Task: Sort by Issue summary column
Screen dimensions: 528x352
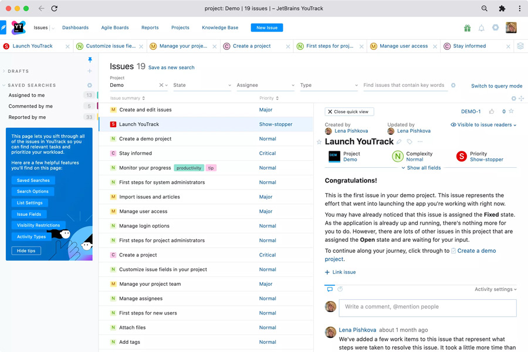Action: click(x=128, y=99)
